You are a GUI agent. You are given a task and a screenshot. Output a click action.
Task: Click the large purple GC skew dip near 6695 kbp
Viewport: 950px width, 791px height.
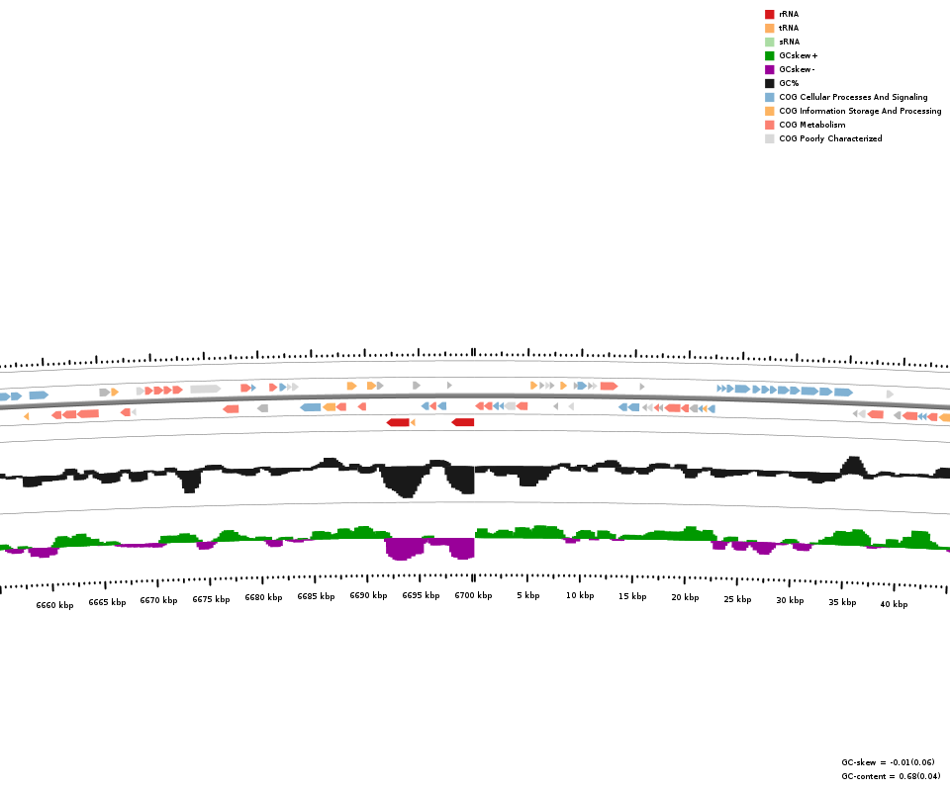(x=402, y=548)
